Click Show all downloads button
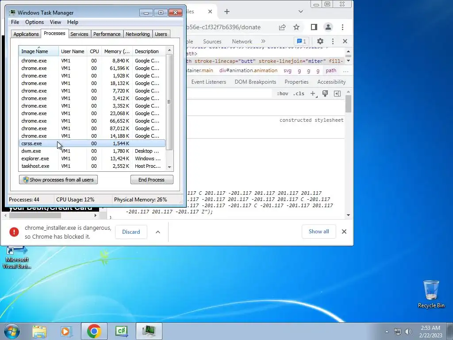The height and width of the screenshot is (340, 453). click(x=319, y=231)
